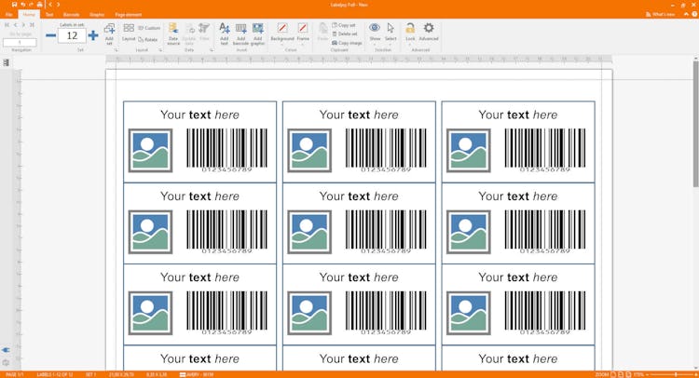Click the Save icon in quick access toolbar
Viewport: 699px width, 378px height.
coord(14,5)
